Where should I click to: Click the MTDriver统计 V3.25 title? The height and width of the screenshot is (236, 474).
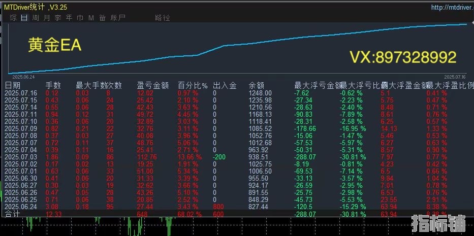[x=36, y=7]
